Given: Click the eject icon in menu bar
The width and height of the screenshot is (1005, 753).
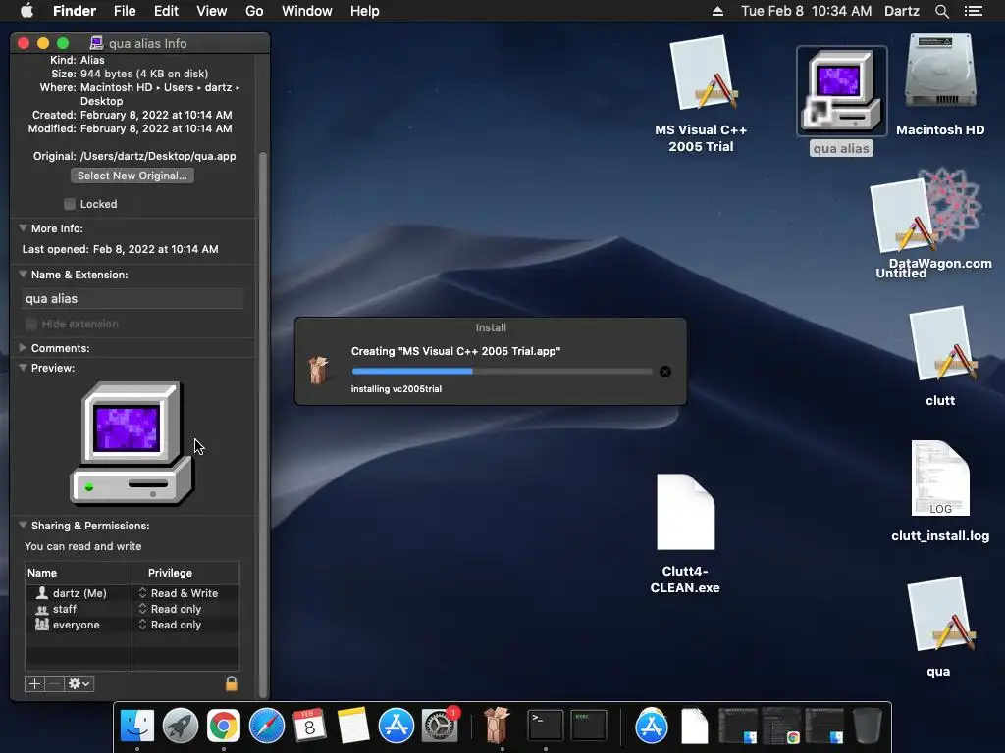Looking at the screenshot, I should point(717,11).
